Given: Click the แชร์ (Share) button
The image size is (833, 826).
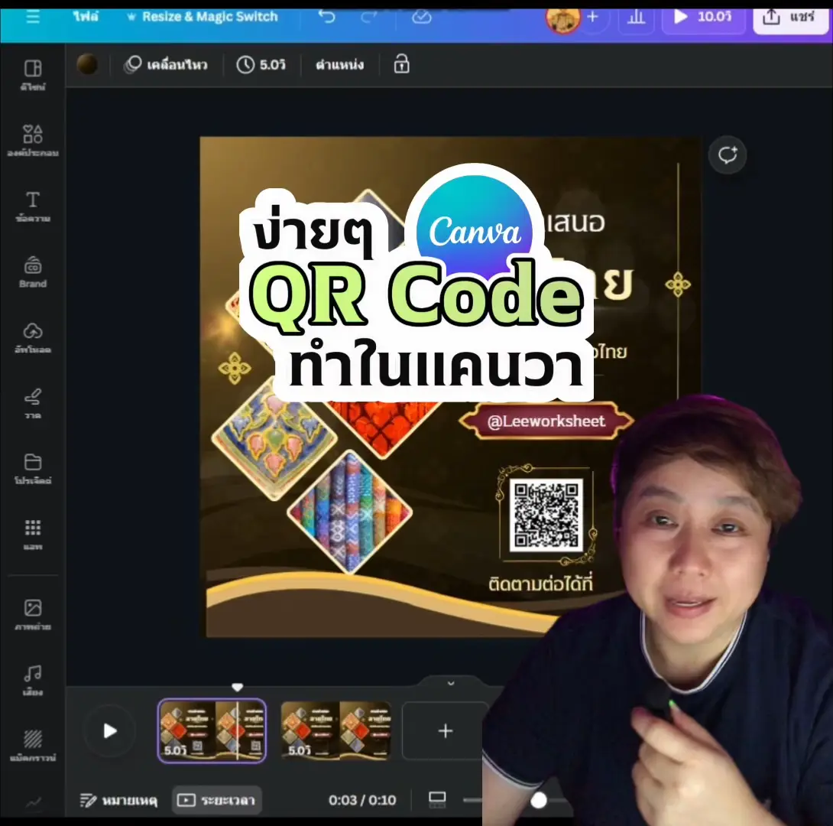Looking at the screenshot, I should [x=791, y=16].
